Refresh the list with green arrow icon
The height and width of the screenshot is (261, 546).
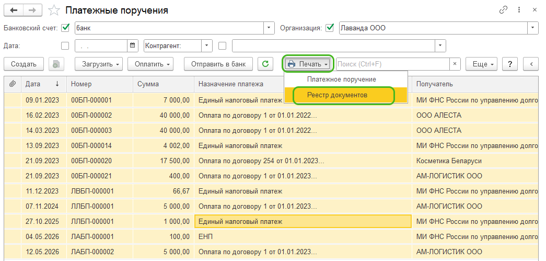[x=265, y=64]
